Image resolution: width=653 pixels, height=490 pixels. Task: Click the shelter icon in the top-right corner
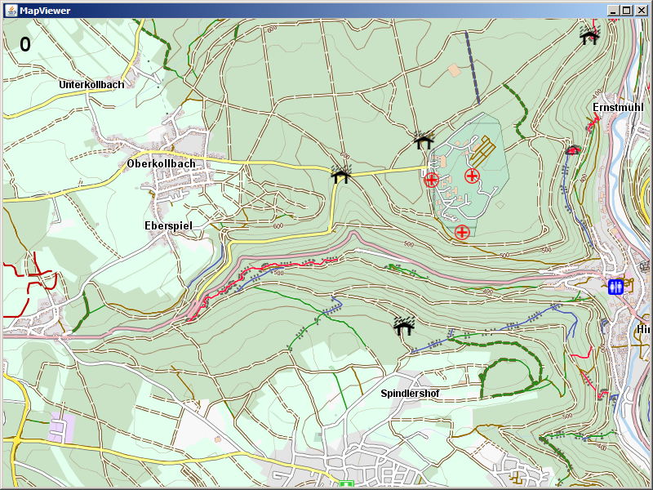click(589, 35)
